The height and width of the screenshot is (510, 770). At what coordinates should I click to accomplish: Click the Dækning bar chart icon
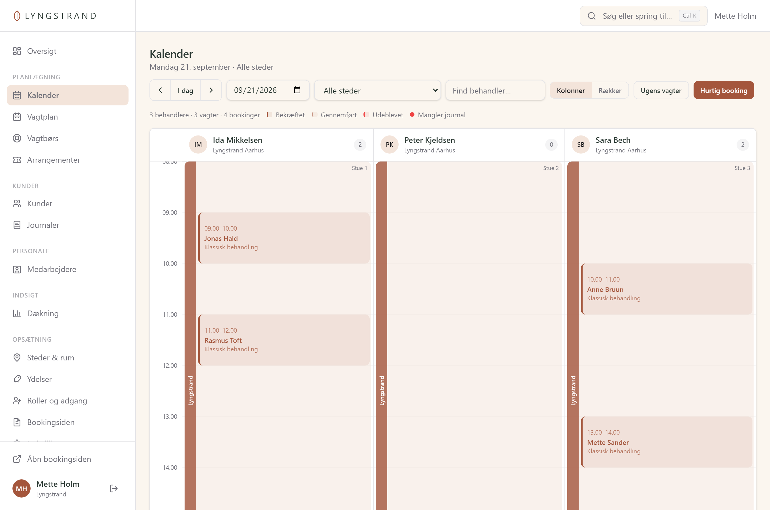17,314
